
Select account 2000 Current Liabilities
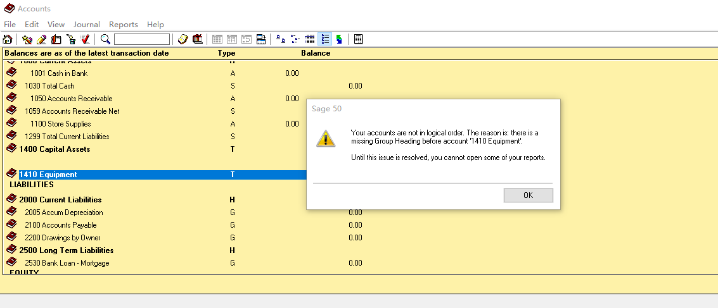pyautogui.click(x=60, y=200)
